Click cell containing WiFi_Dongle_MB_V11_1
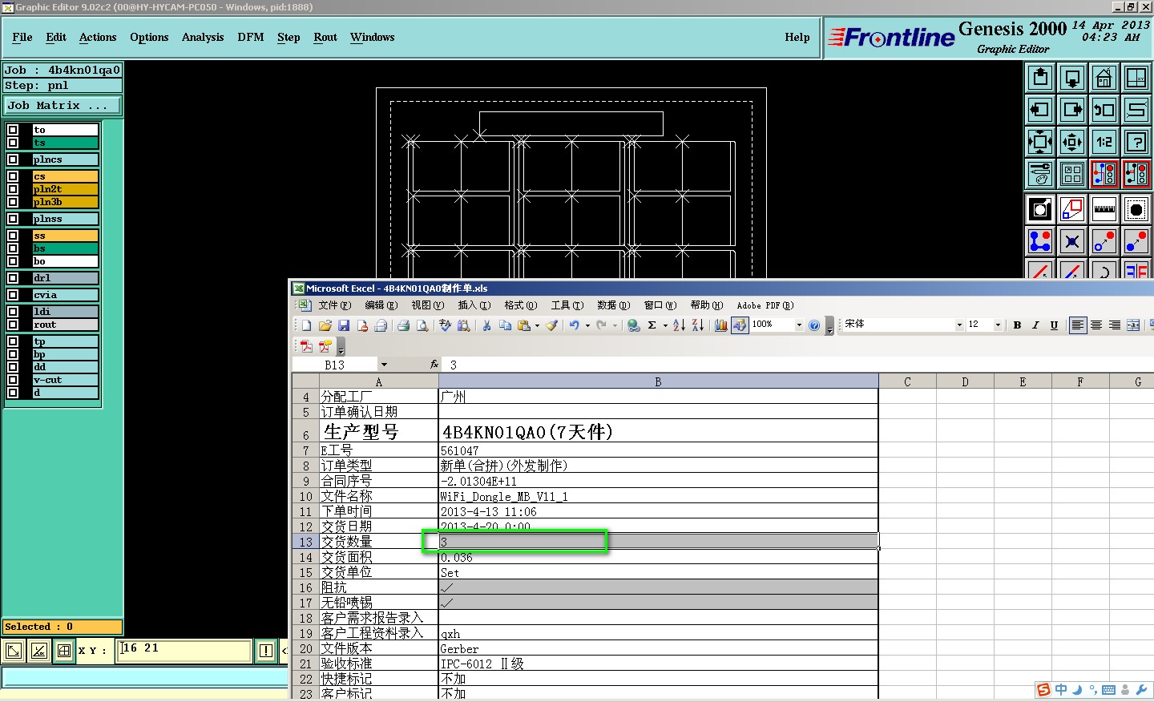The height and width of the screenshot is (702, 1154). point(658,496)
